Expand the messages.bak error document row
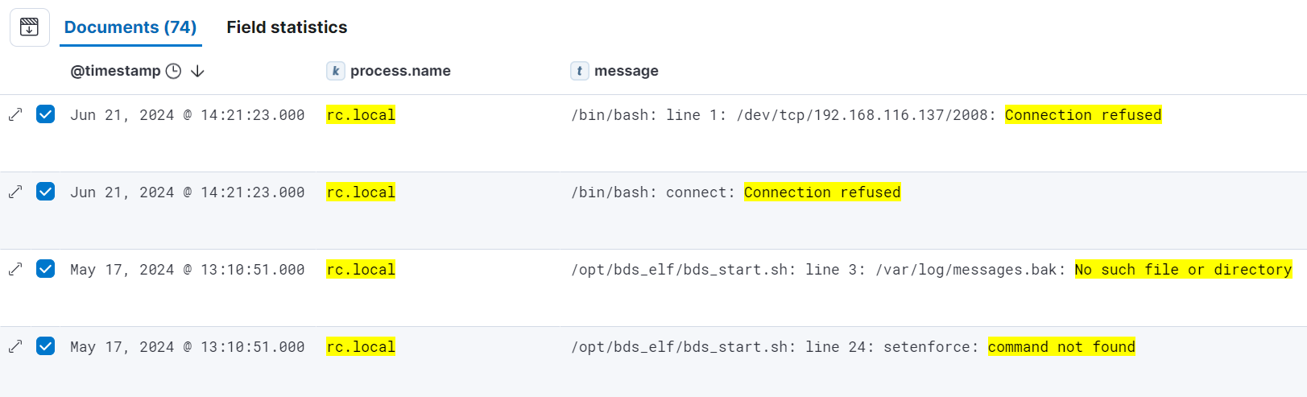 pos(15,269)
